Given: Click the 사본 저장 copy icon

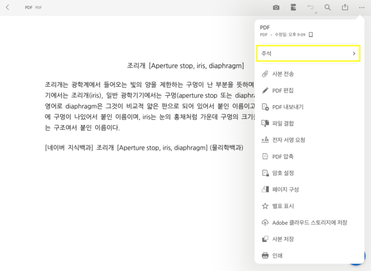Looking at the screenshot, I should click(265, 239).
